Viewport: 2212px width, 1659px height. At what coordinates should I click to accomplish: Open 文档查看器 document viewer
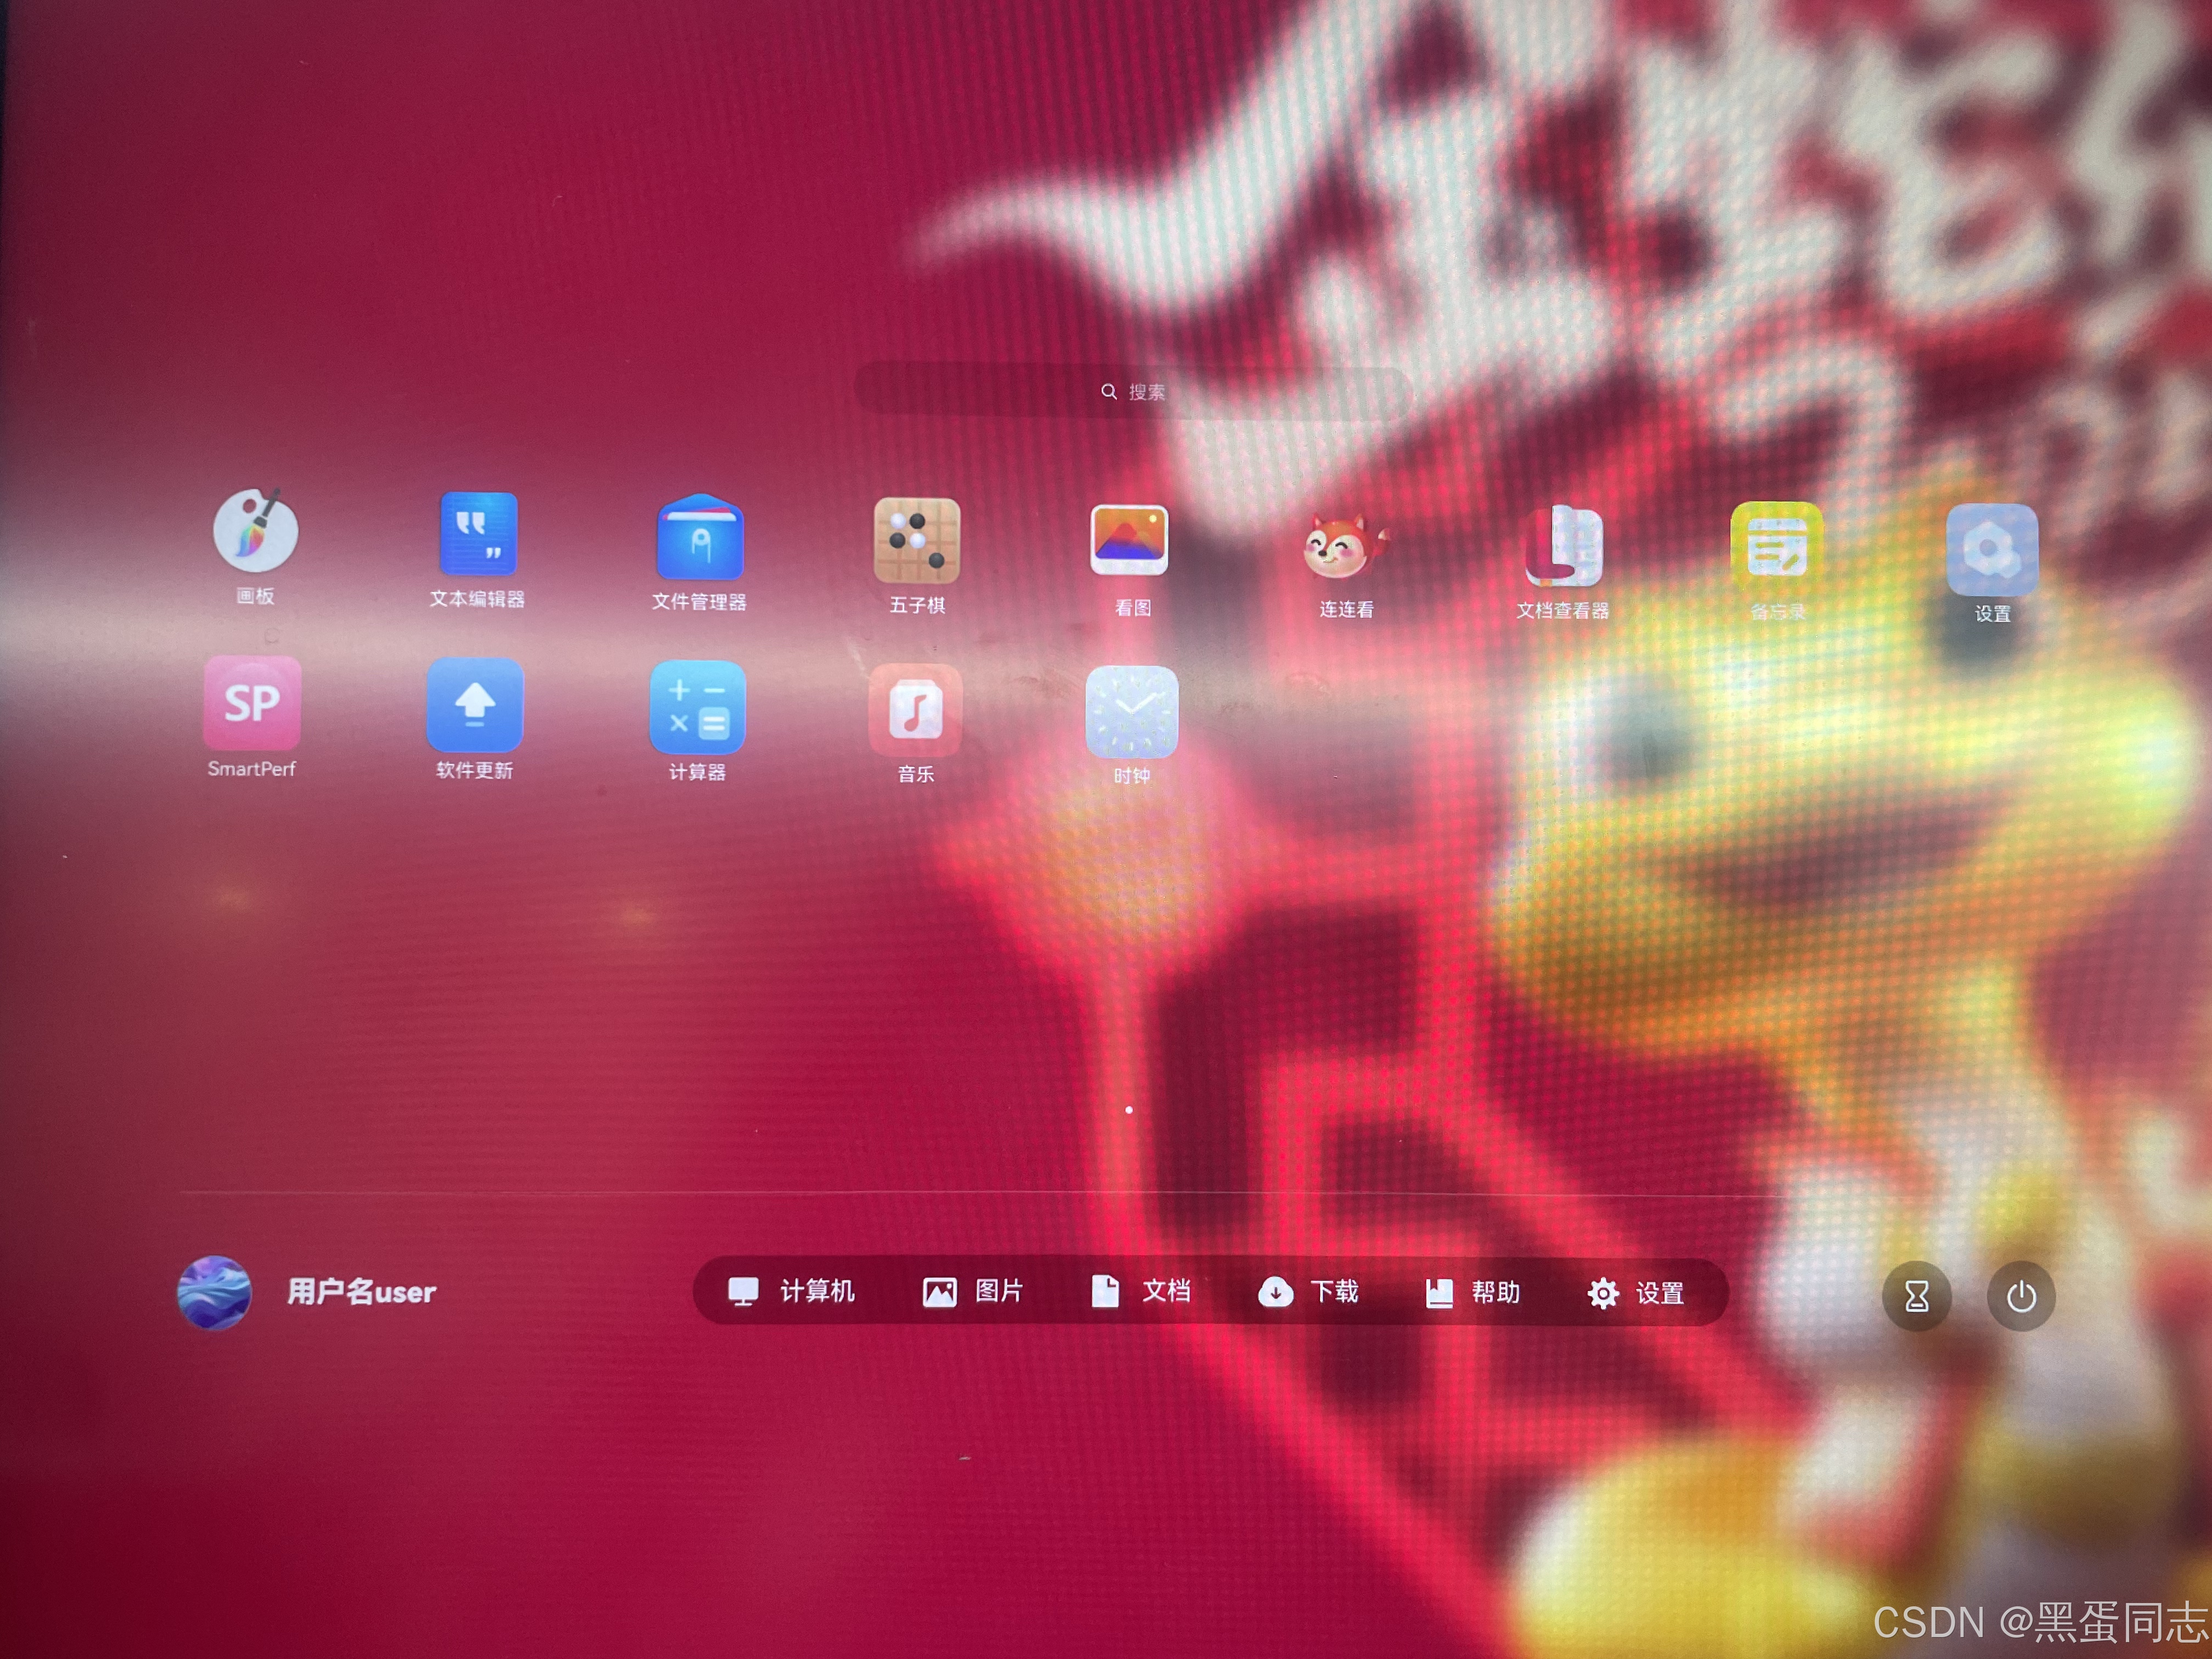[1563, 548]
